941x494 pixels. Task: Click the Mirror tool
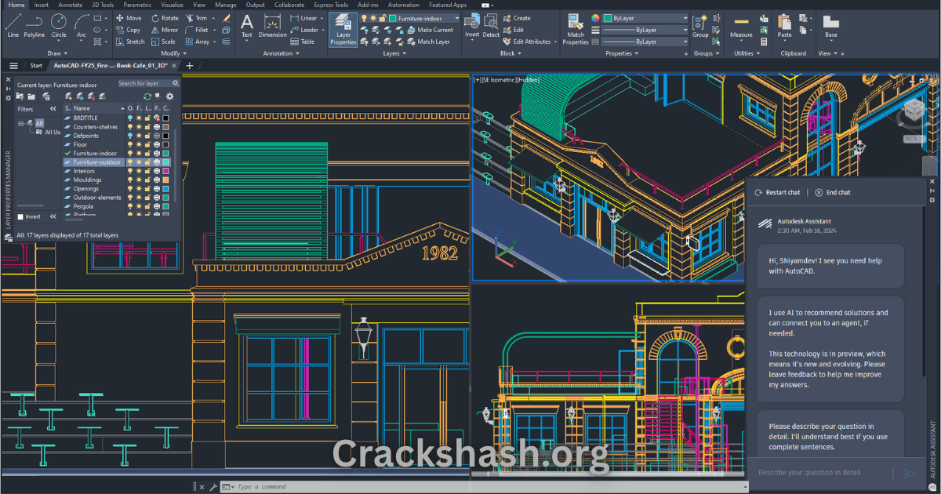click(x=165, y=30)
